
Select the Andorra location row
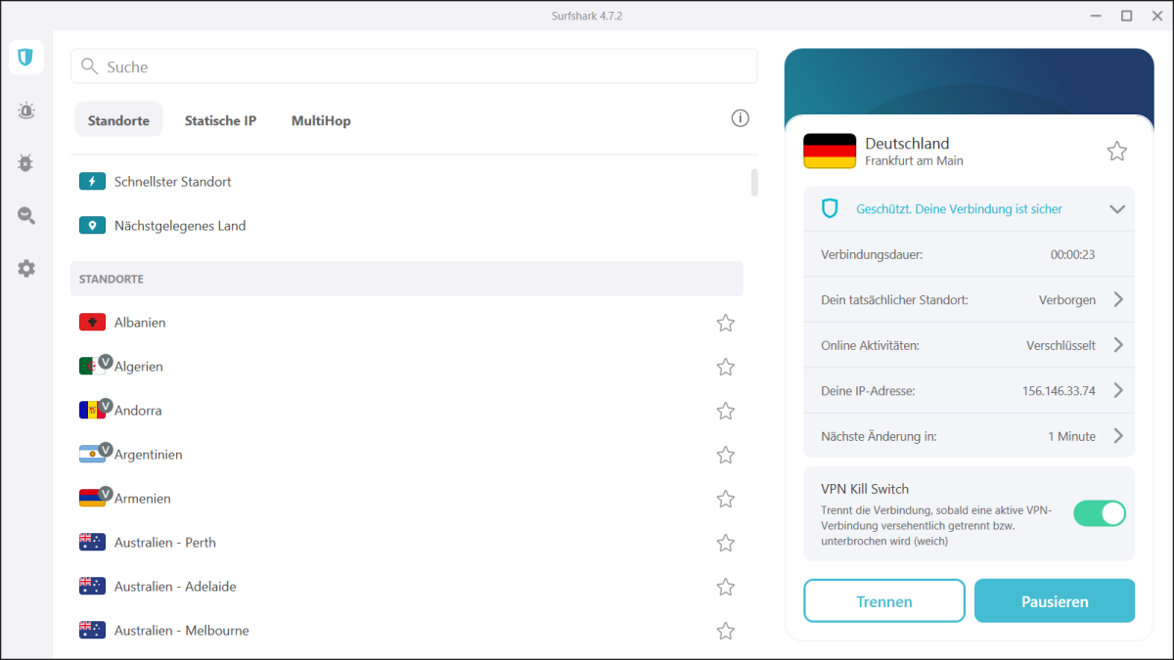406,411
